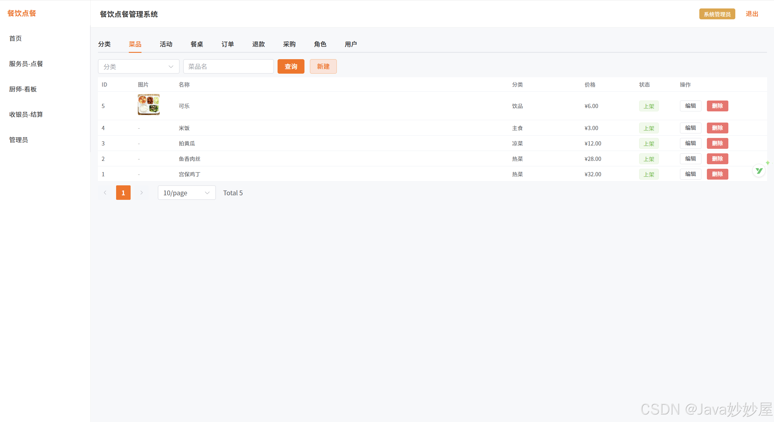Click the 查询 search button
Screen dimensions: 774x422
[291, 66]
